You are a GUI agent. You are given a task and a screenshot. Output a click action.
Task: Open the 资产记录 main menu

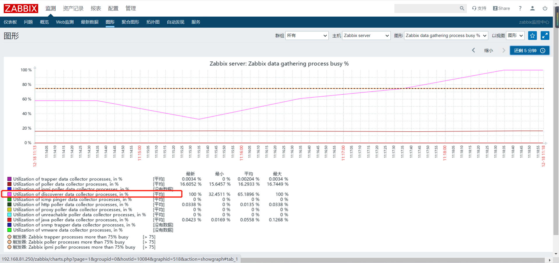(73, 8)
